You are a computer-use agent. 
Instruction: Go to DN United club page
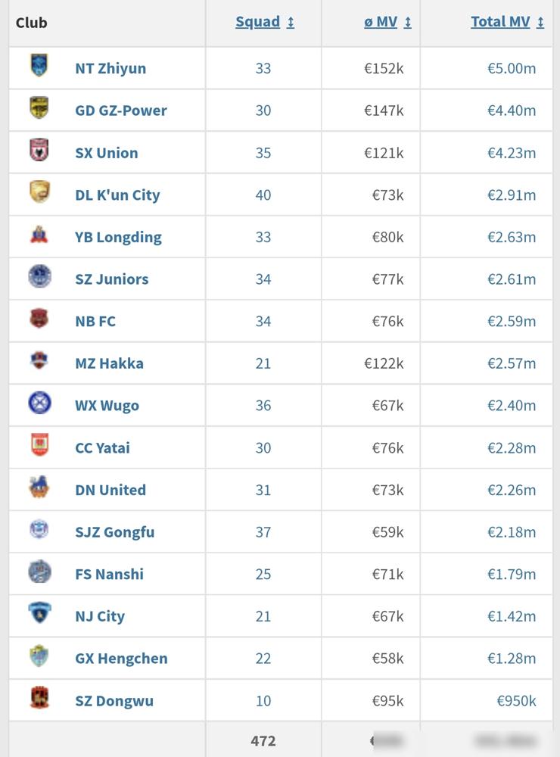[x=110, y=490]
